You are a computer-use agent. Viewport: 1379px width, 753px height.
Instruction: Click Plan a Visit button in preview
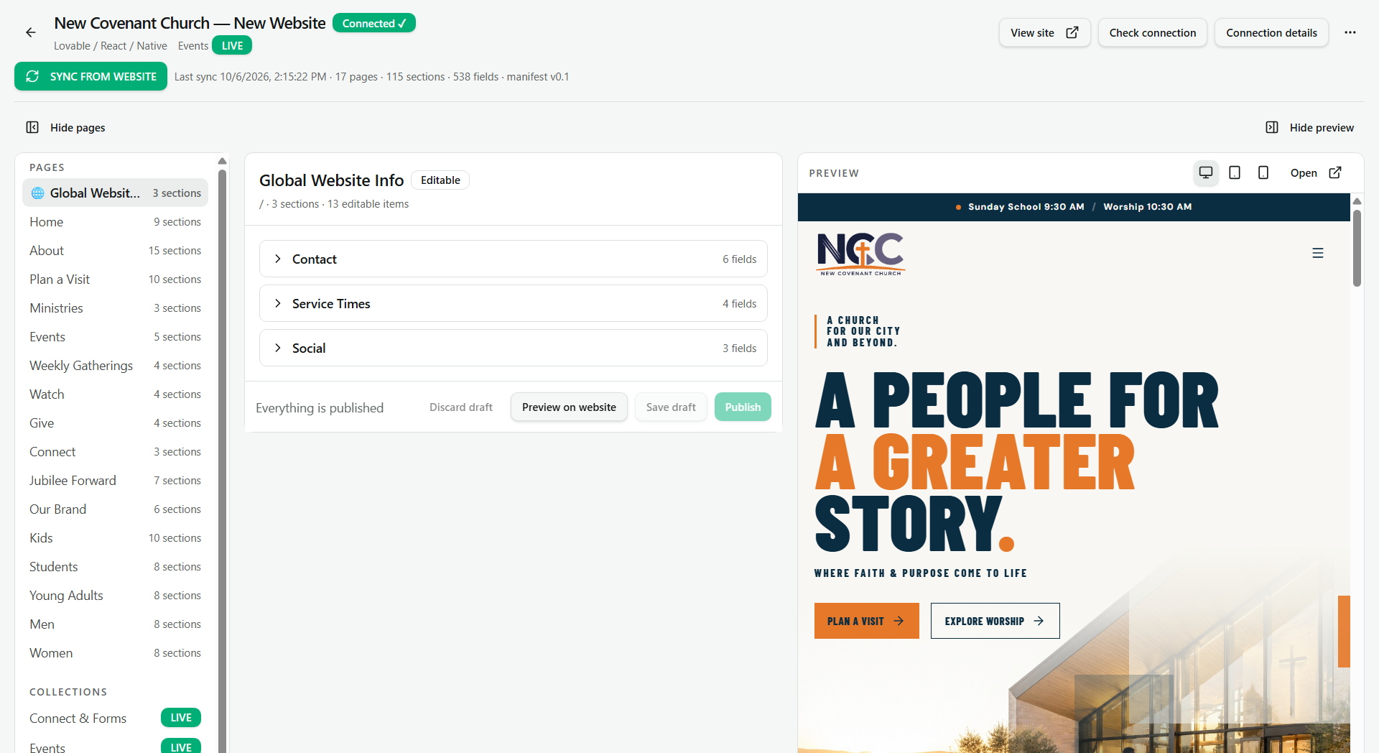tap(867, 621)
